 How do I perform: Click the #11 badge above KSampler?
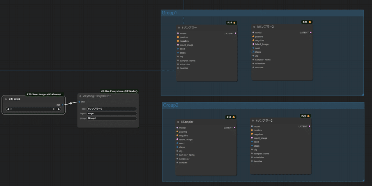(x=231, y=117)
